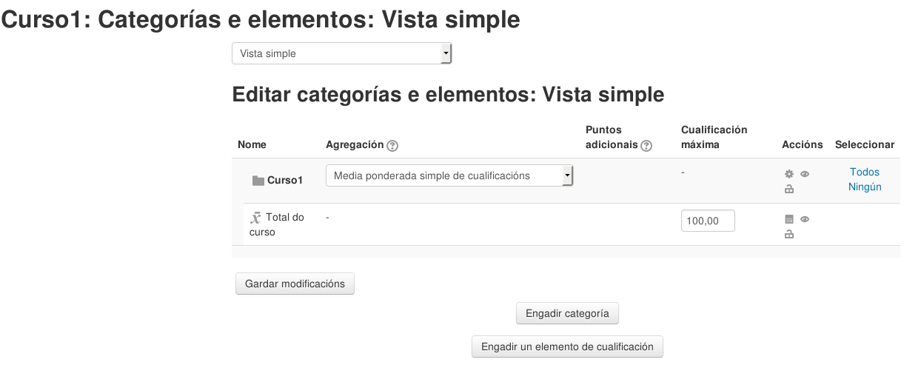Select Todos in the Seleccionar column
This screenshot has height=365, width=904.
[864, 172]
